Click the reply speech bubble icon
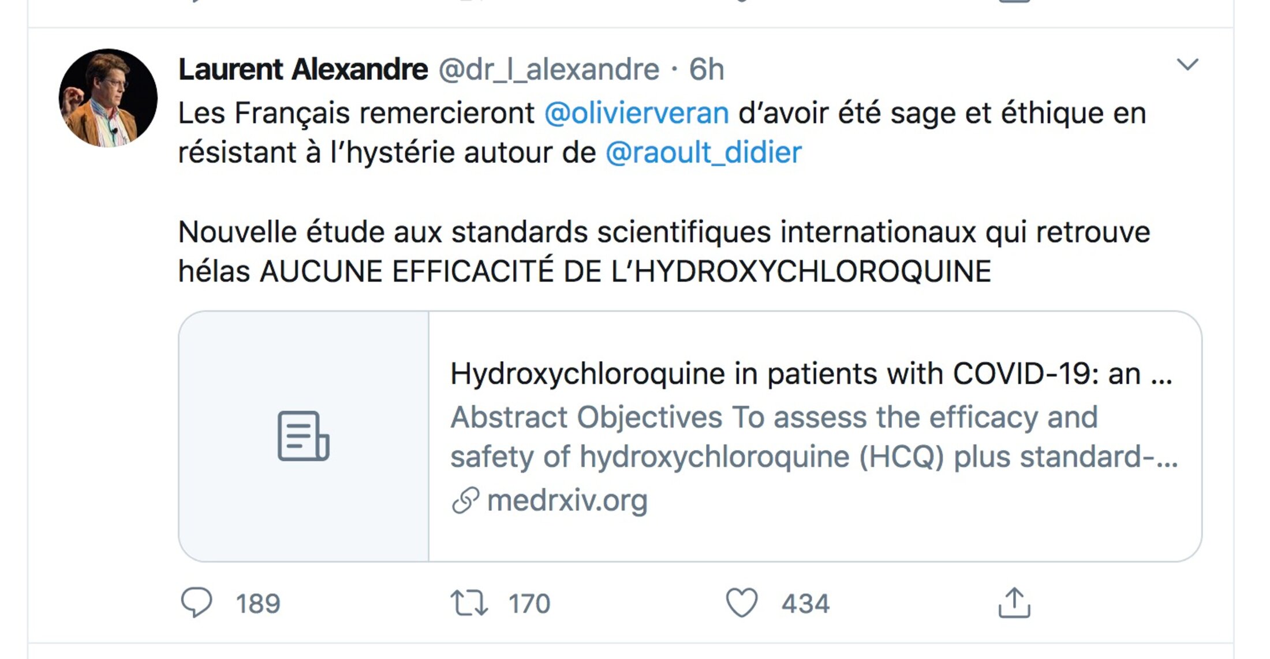The height and width of the screenshot is (659, 1270). pyautogui.click(x=197, y=603)
